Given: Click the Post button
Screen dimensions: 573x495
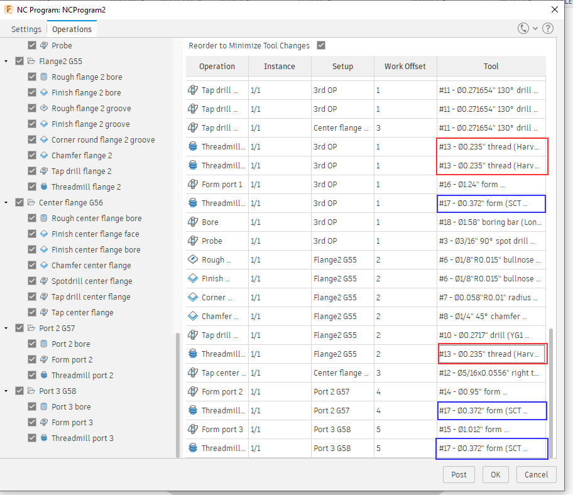Looking at the screenshot, I should (x=459, y=474).
